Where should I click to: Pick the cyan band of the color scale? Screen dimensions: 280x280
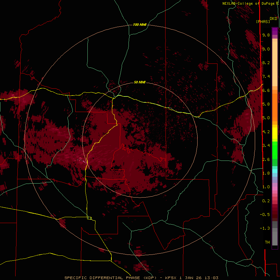(x=275, y=171)
